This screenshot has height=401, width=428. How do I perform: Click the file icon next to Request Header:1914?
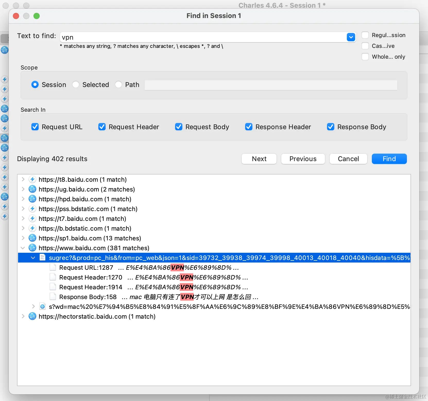coord(53,287)
